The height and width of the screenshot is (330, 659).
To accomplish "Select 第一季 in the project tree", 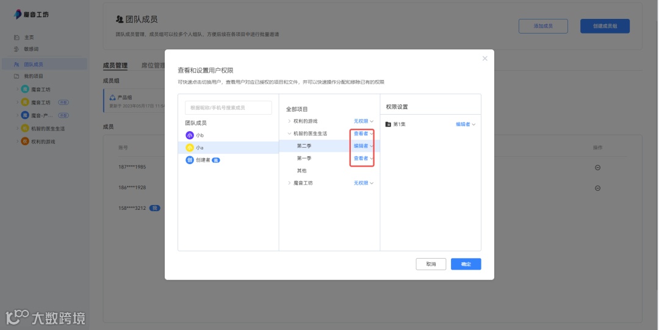I will tap(304, 159).
